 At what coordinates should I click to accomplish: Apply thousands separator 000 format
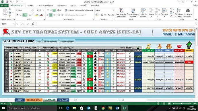pyautogui.click(x=105, y=15)
